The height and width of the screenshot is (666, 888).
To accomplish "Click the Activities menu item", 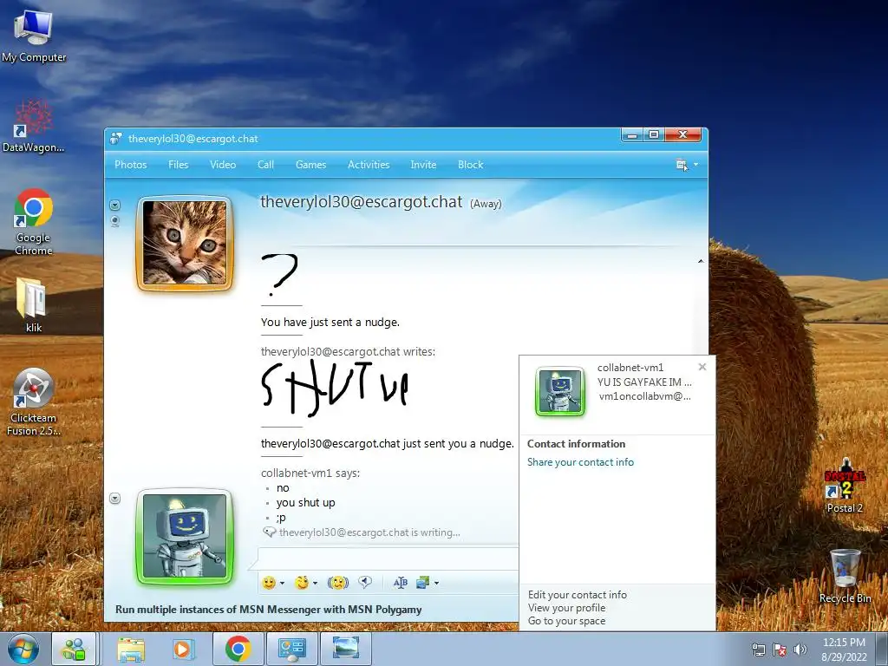I will coord(369,165).
